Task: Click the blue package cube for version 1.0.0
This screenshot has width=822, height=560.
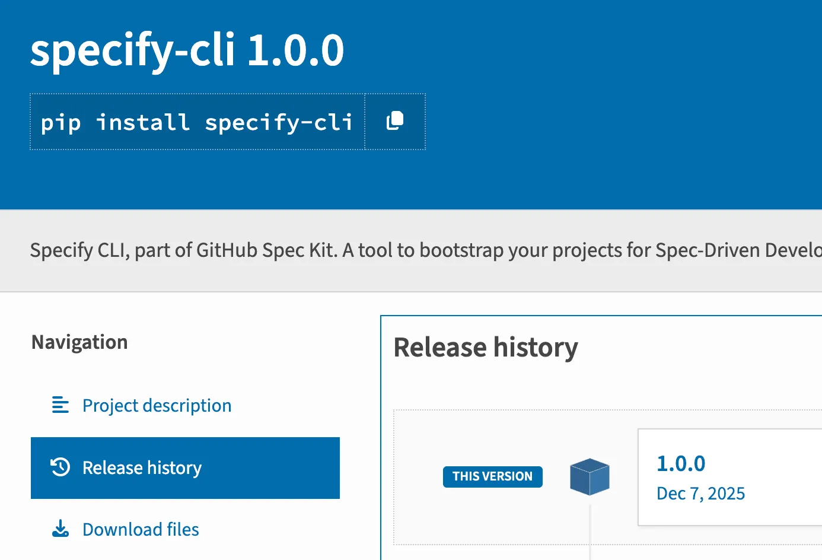Action: coord(590,476)
